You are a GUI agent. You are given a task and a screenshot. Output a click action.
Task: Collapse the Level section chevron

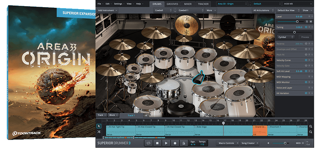click(312, 17)
